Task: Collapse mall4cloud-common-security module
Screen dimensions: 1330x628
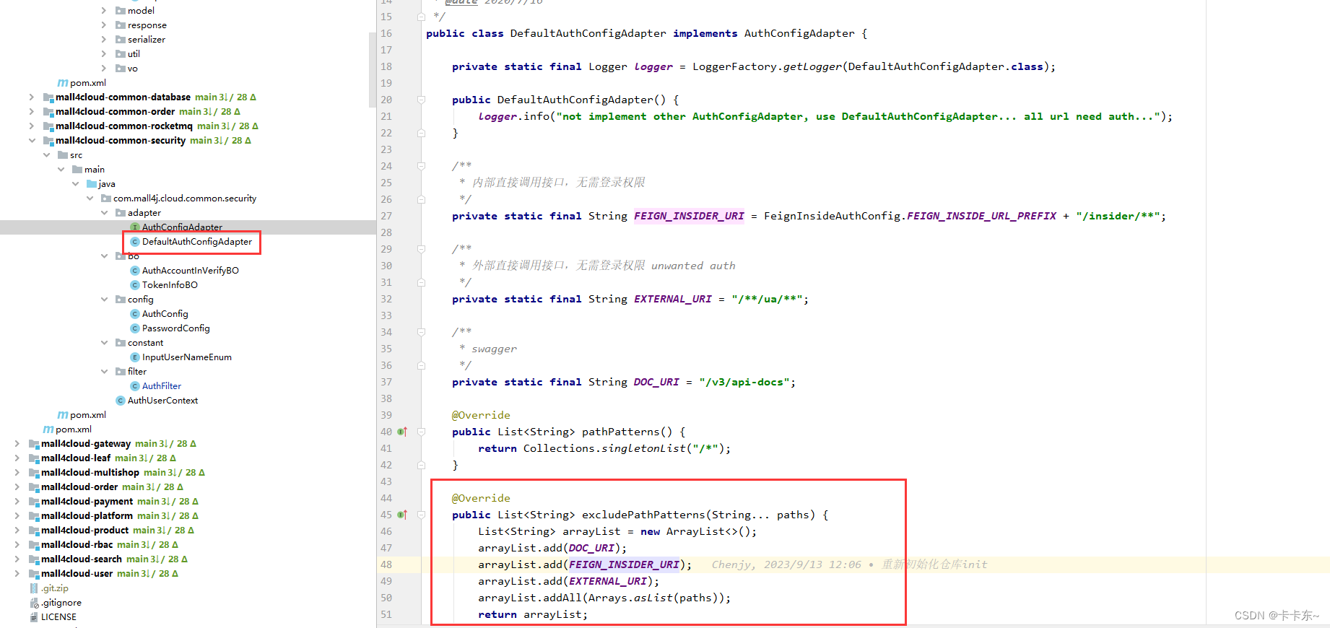Action: click(x=32, y=141)
